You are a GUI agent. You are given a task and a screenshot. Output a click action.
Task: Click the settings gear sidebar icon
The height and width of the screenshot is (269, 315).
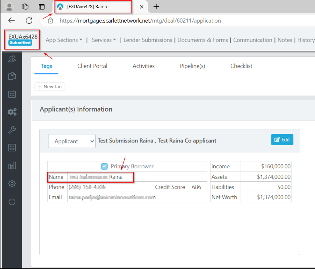pos(12,183)
